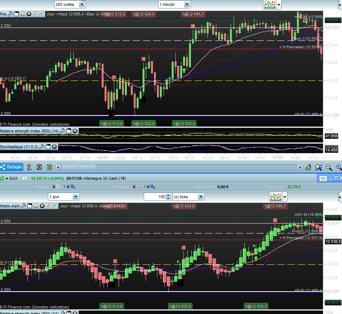Screen dimensions: 342x314
Task: Remove the Prix panel with its X icon
Action: tap(29, 14)
